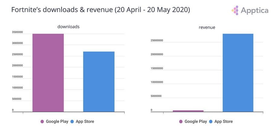Click the Fortnite's downloads & revenue heading

point(101,10)
